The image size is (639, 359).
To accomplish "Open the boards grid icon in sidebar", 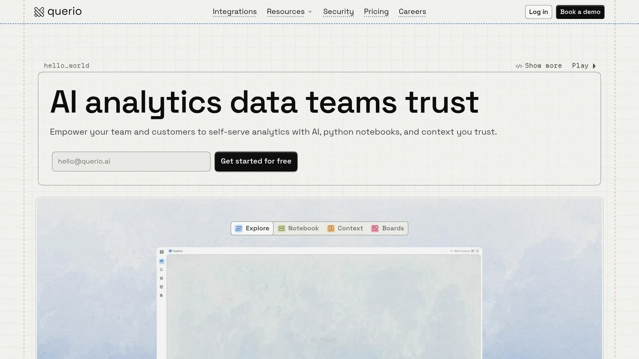I will pos(161,278).
